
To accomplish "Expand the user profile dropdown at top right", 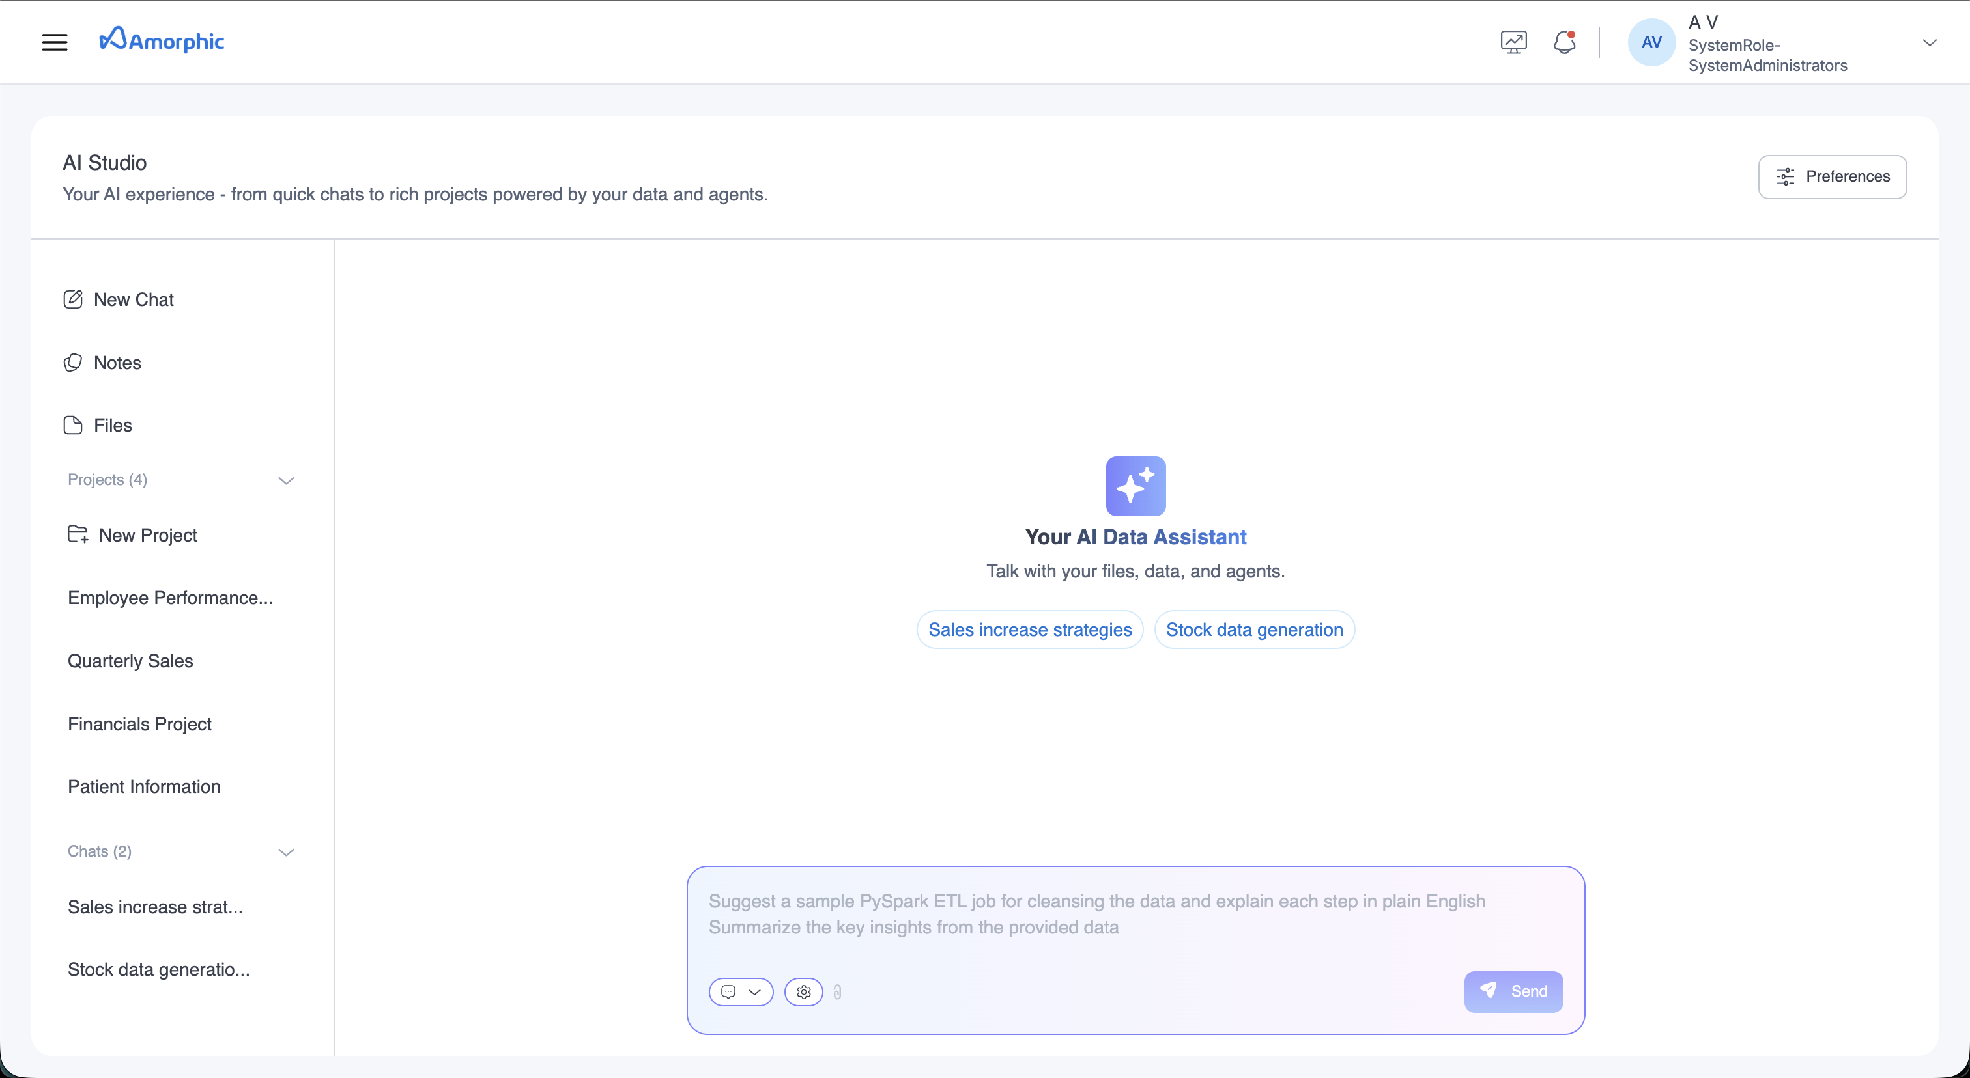I will coord(1931,42).
